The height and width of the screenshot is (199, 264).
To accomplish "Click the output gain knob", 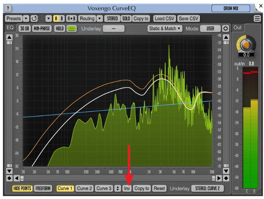I will pos(246,44).
